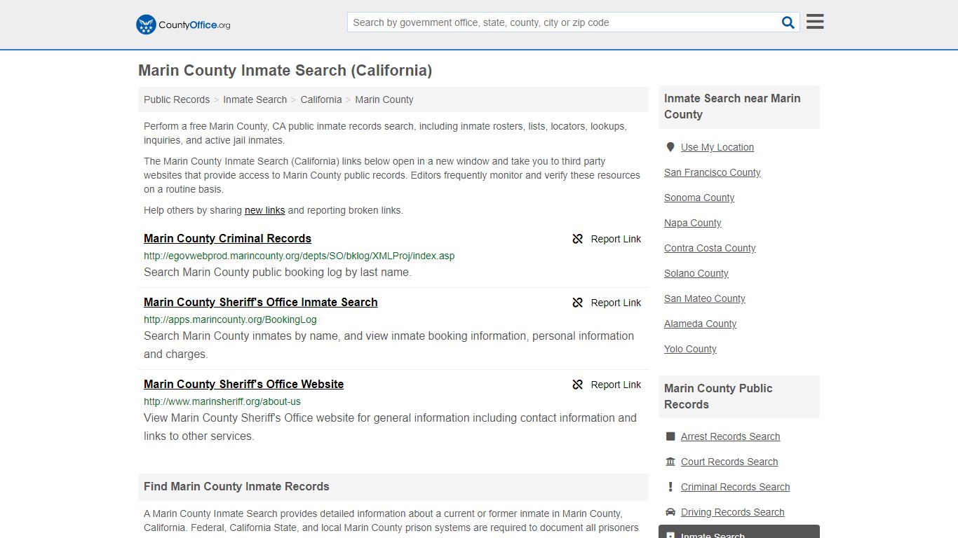Go to California breadcrumb
Image resolution: width=958 pixels, height=538 pixels.
321,99
